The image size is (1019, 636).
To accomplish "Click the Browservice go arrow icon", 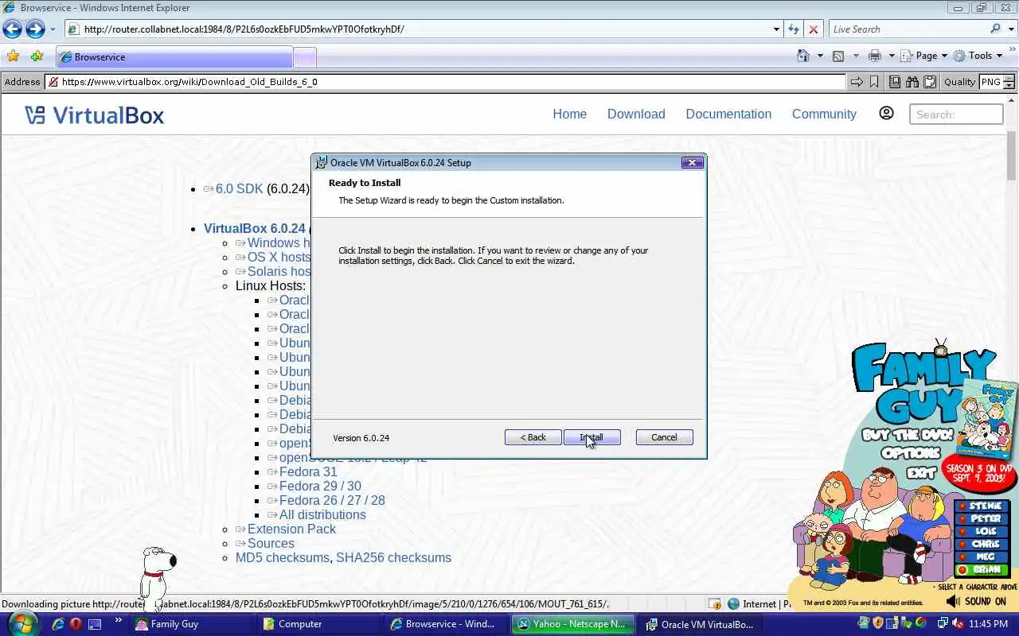I will pos(856,82).
